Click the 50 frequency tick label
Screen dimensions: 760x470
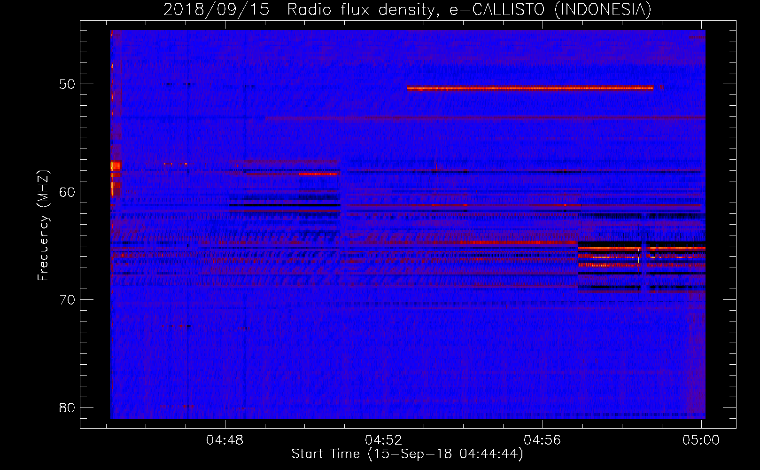(67, 84)
